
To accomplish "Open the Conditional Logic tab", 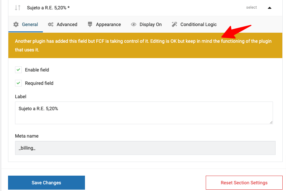I will [194, 24].
